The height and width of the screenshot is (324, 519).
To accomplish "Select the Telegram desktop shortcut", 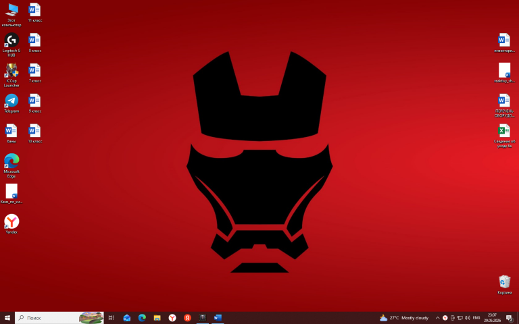I will [11, 103].
